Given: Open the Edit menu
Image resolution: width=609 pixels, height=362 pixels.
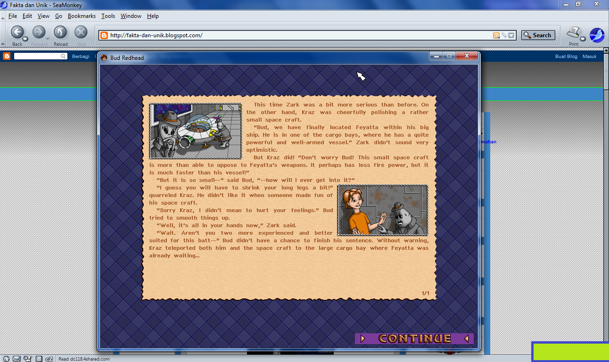Looking at the screenshot, I should click(x=27, y=16).
